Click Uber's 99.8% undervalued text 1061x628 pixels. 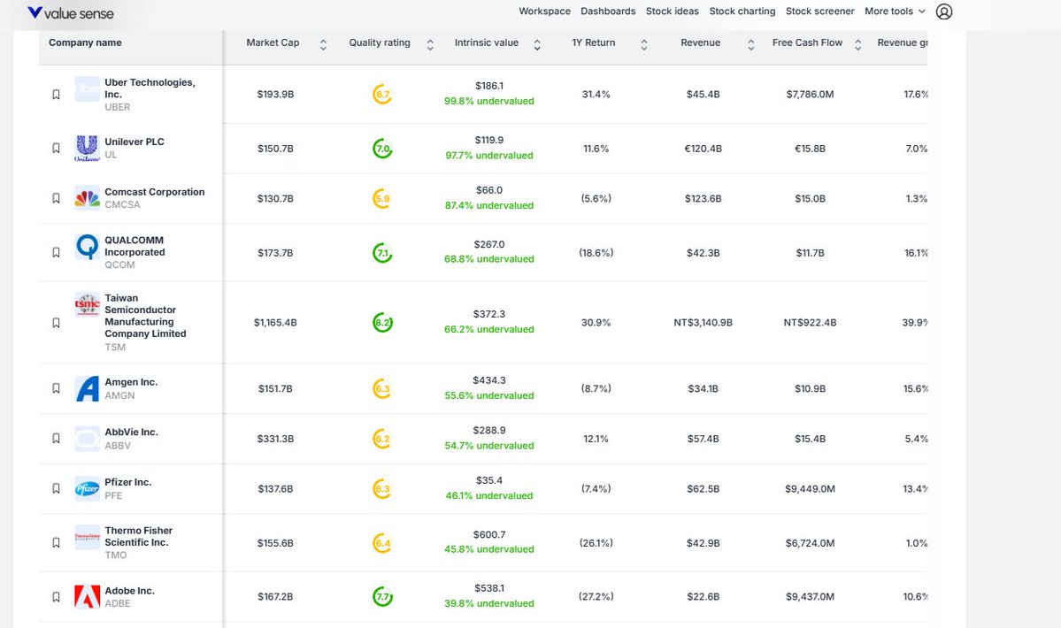tap(489, 102)
